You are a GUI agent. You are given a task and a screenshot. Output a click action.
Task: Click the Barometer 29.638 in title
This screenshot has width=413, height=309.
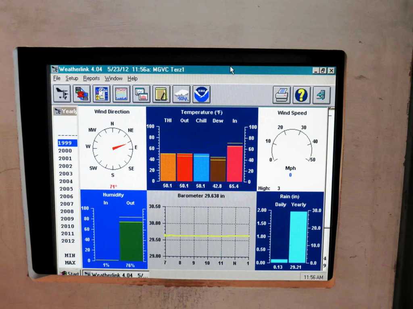click(201, 196)
